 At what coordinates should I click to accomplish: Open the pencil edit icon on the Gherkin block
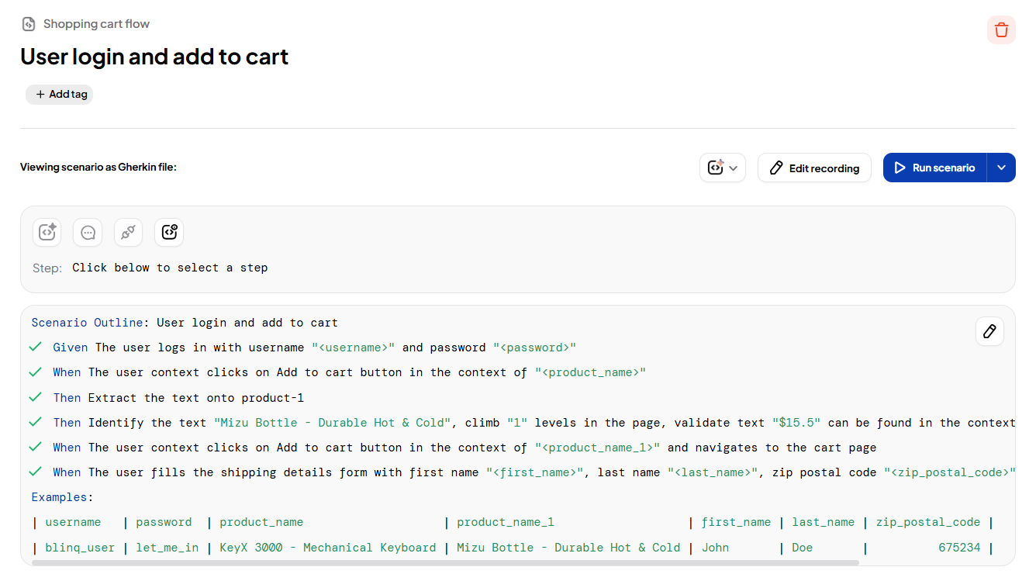[989, 331]
